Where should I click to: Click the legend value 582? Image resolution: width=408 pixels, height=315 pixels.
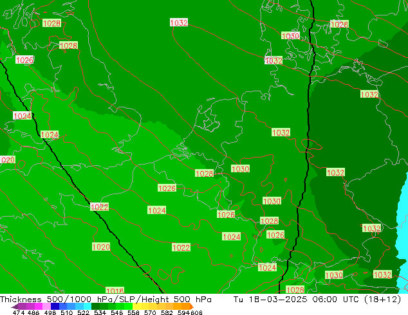pos(167,312)
